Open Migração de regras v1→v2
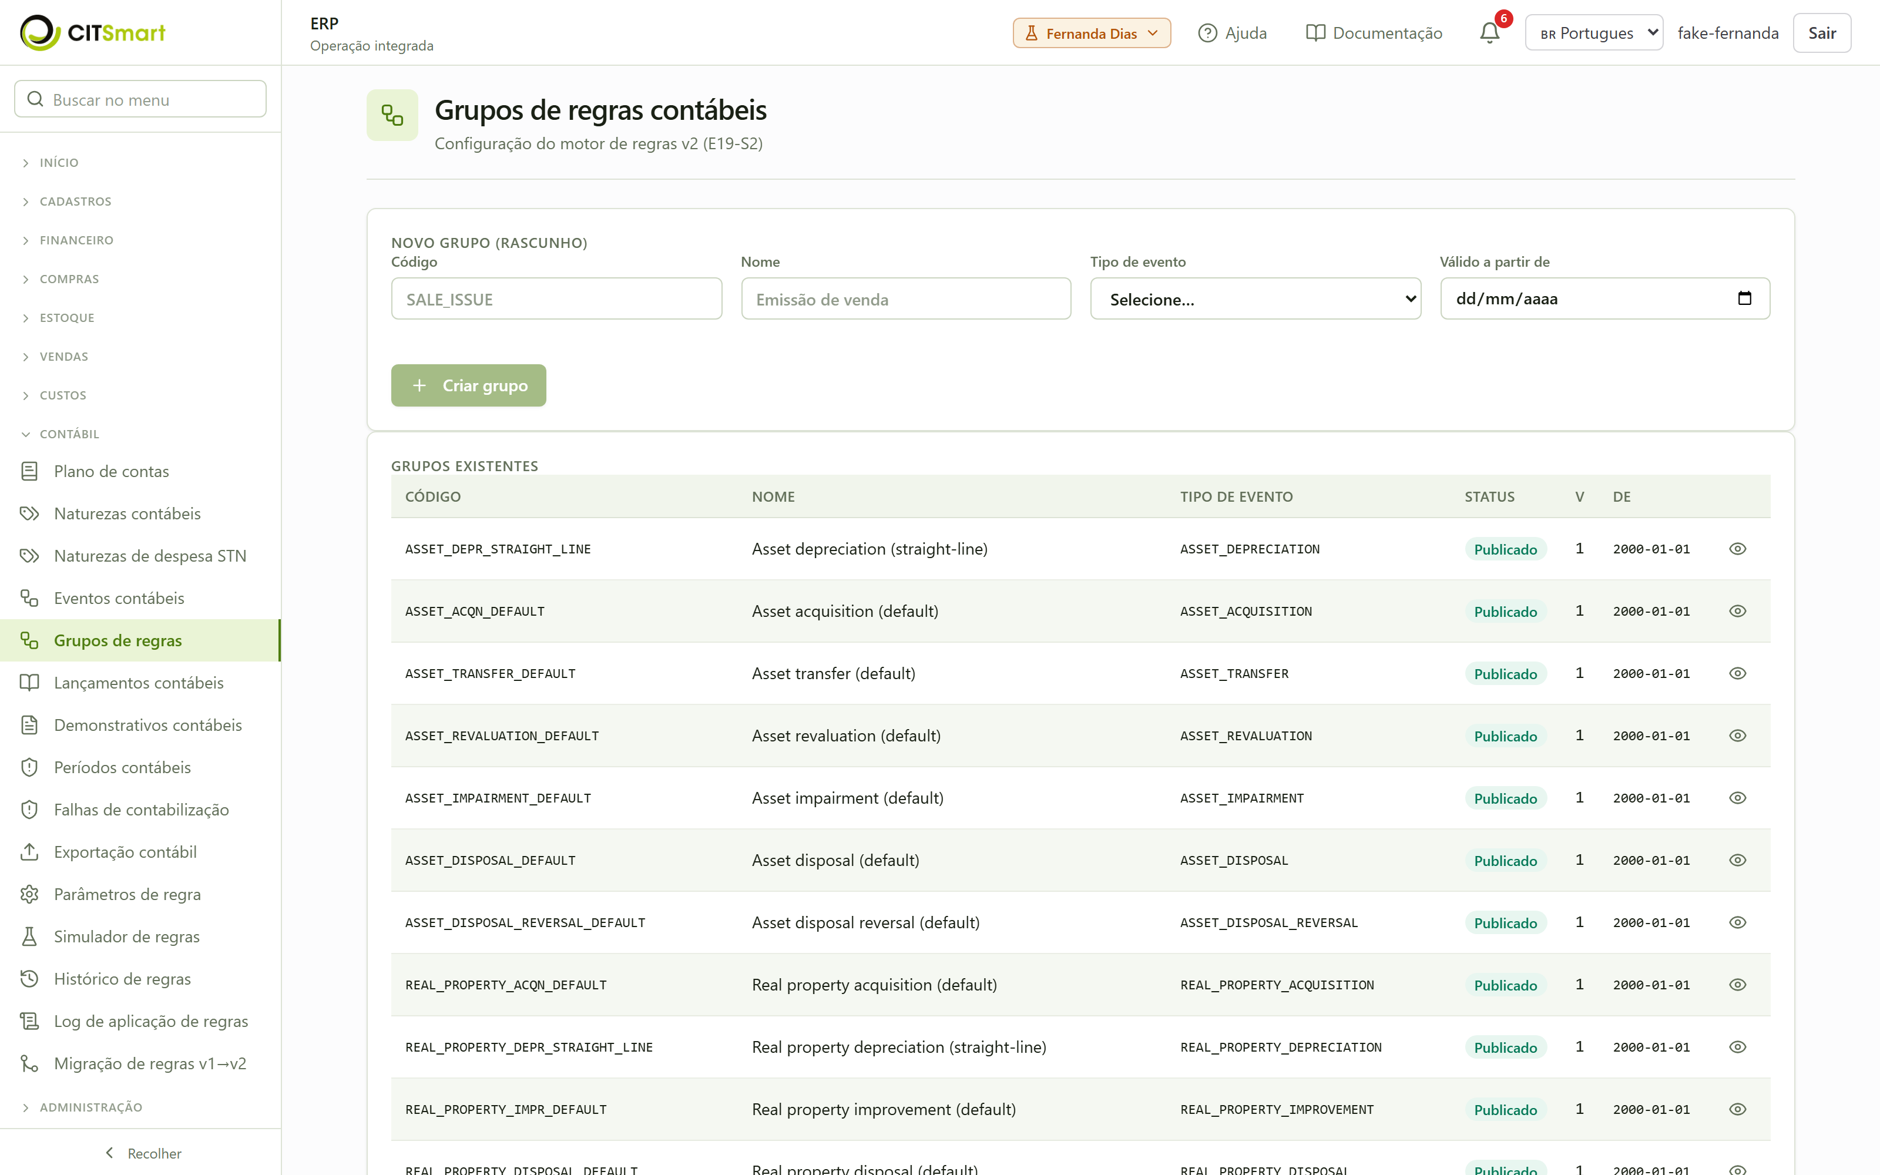1880x1175 pixels. click(140, 1063)
